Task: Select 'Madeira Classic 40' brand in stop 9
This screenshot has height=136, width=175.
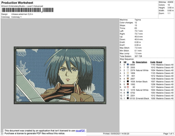Action: point(165,87)
